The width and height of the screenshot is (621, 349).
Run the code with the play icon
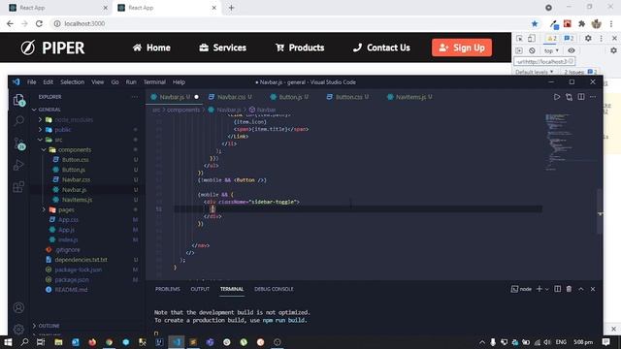pos(556,97)
